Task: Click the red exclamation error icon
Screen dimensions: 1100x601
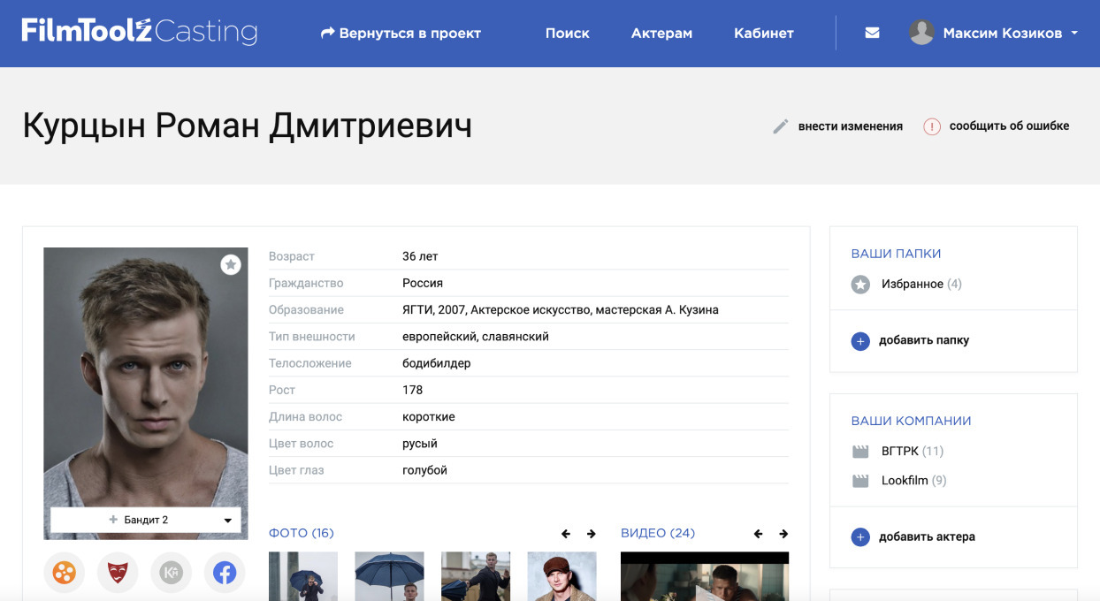Action: tap(932, 126)
